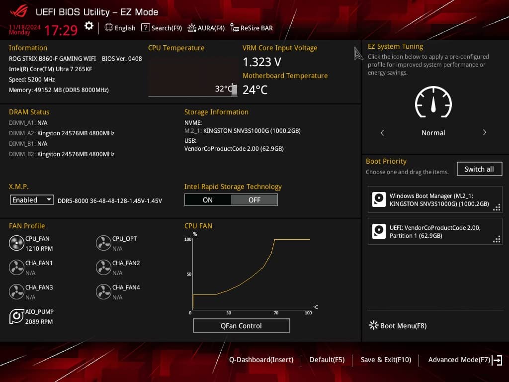The width and height of the screenshot is (509, 382).
Task: Open QFan Control
Action: click(241, 325)
